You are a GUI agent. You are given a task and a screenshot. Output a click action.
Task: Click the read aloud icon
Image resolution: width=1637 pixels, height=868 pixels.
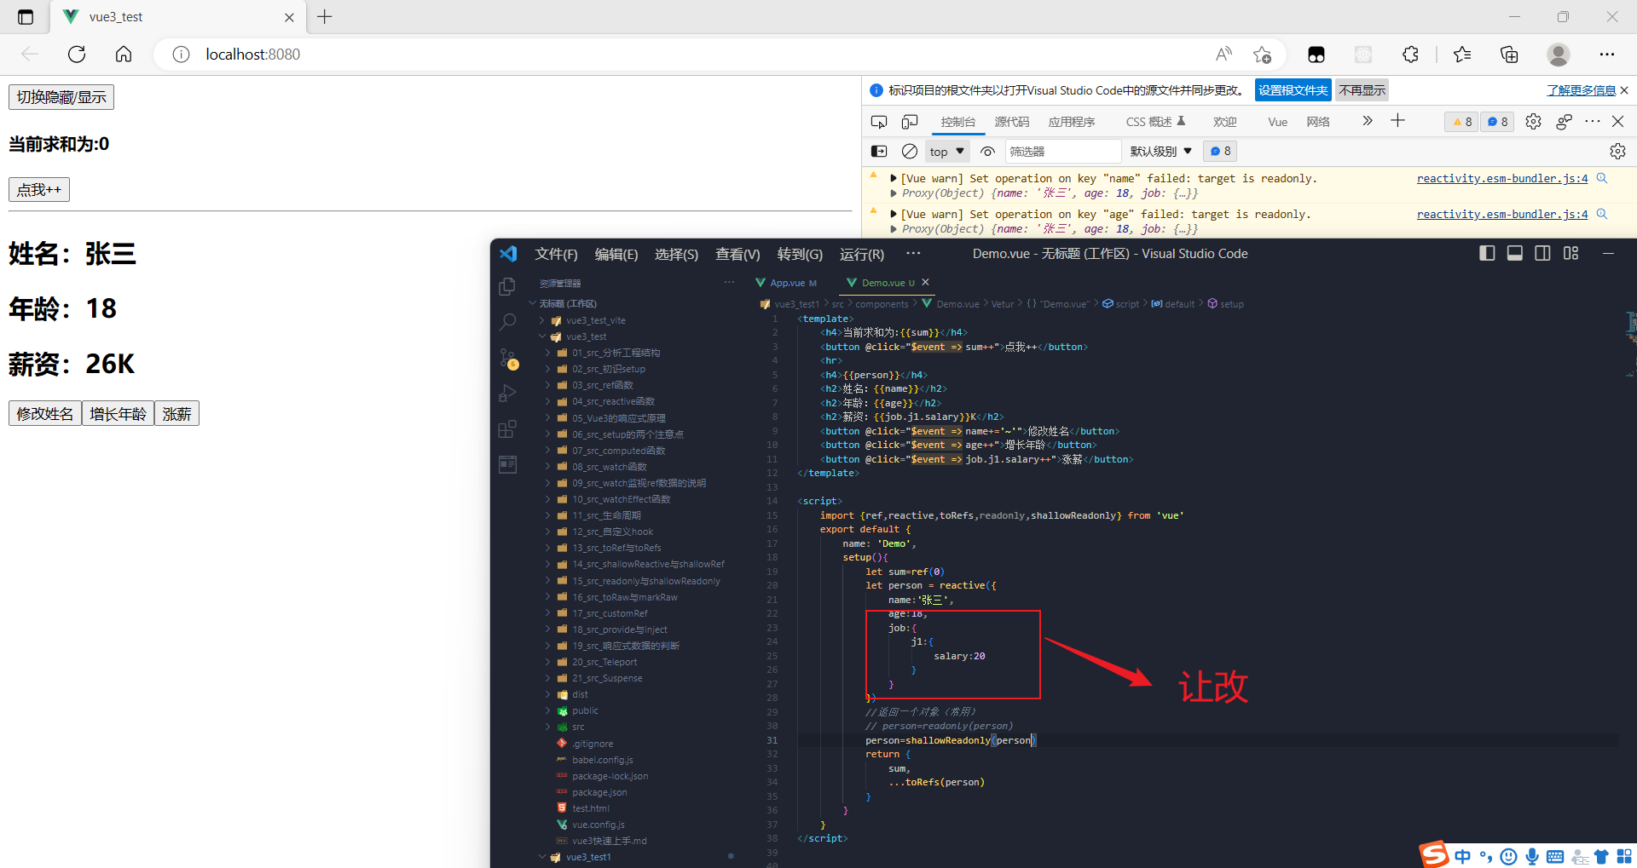tap(1223, 55)
